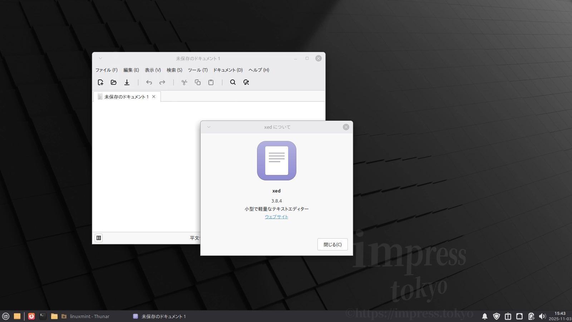The width and height of the screenshot is (572, 322).
Task: Open the notifications bell in the tray
Action: pos(485,316)
